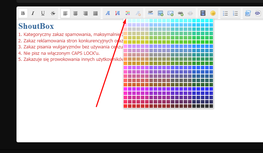
Task: Insert an email link
Action: 170,13
